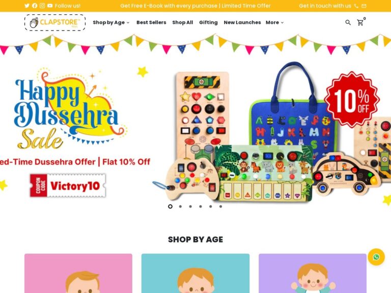
Task: Select the last carousel slide dot
Action: [x=220, y=207]
